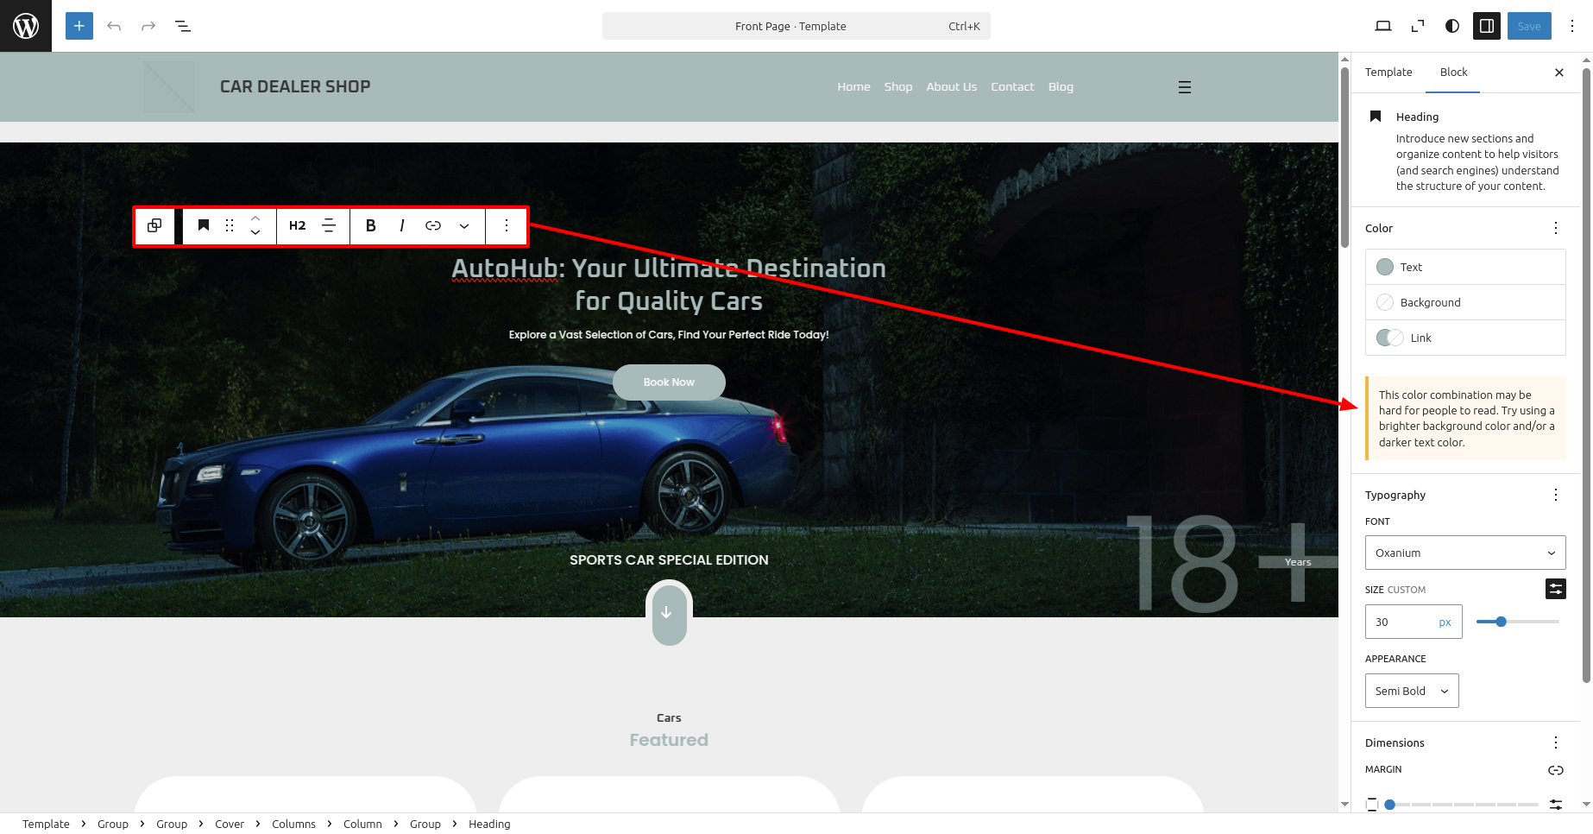
Task: Open the Shop navigation link
Action: (x=897, y=86)
